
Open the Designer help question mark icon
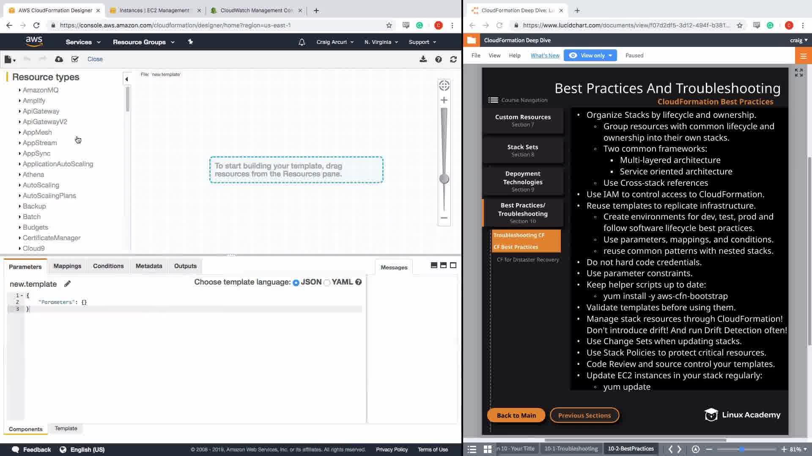(439, 59)
